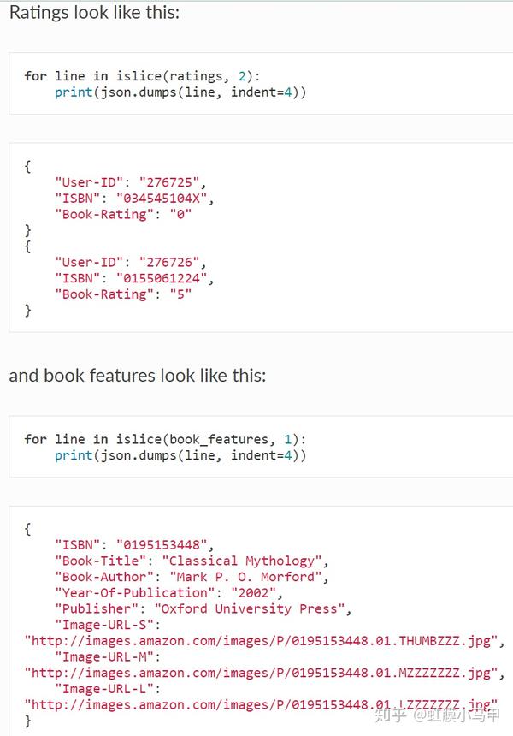Image resolution: width=513 pixels, height=736 pixels.
Task: Open the THUMBZZZ.jpg image URL
Action: pos(263,641)
